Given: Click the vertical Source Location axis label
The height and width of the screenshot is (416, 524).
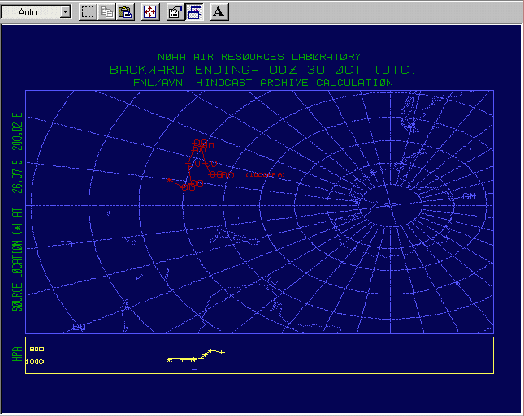Looking at the screenshot, I should (x=16, y=211).
